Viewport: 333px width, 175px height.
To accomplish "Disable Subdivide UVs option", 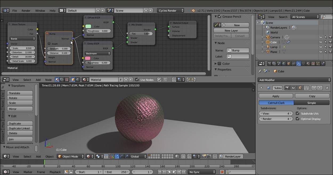I will (298, 113).
